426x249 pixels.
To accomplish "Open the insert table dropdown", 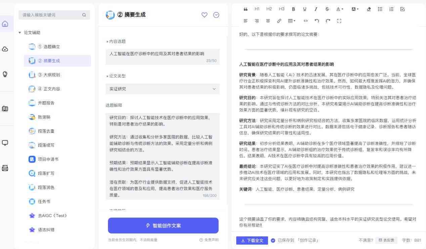I will click(292, 21).
